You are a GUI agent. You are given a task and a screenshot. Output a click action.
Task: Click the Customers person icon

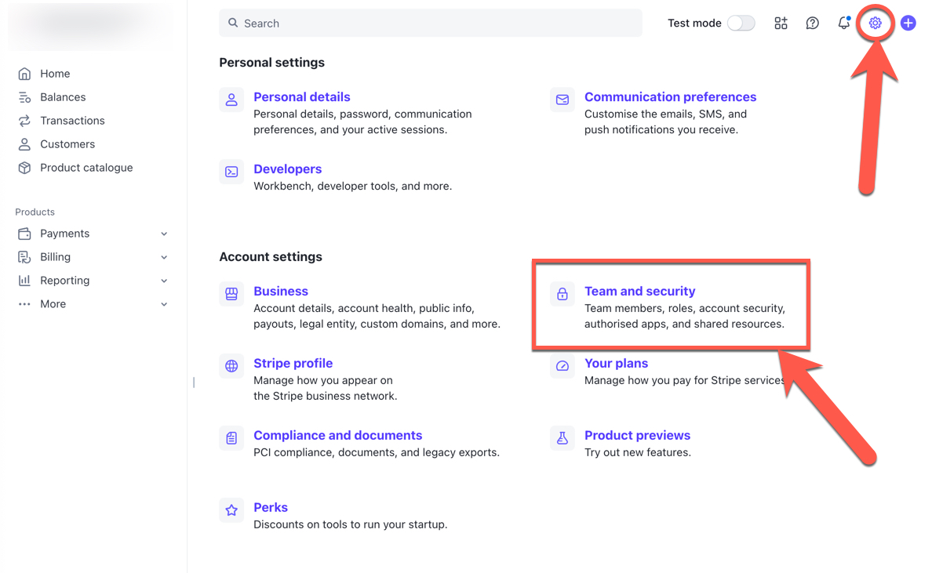pyautogui.click(x=24, y=144)
